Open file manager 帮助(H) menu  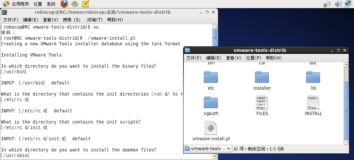(274, 58)
